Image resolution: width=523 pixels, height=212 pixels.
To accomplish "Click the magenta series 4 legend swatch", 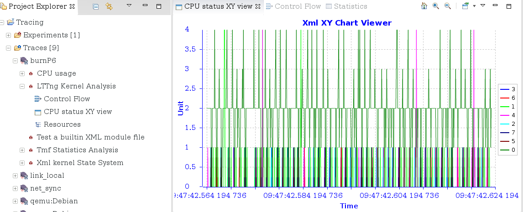I will (504, 115).
